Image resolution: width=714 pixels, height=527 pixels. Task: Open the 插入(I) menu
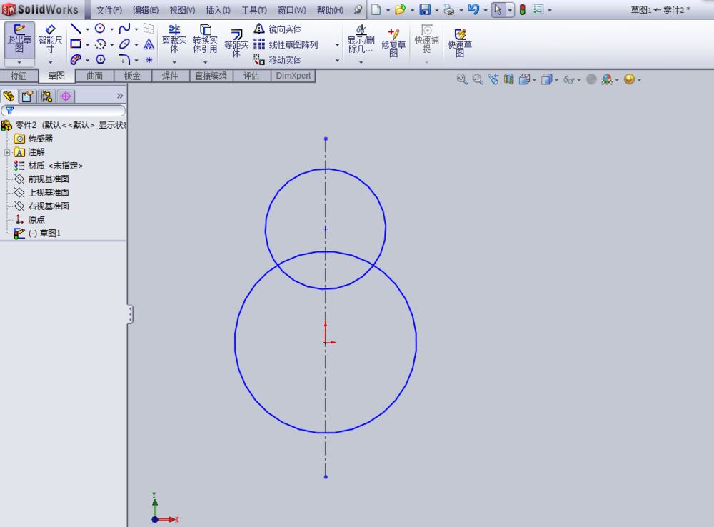pyautogui.click(x=218, y=10)
